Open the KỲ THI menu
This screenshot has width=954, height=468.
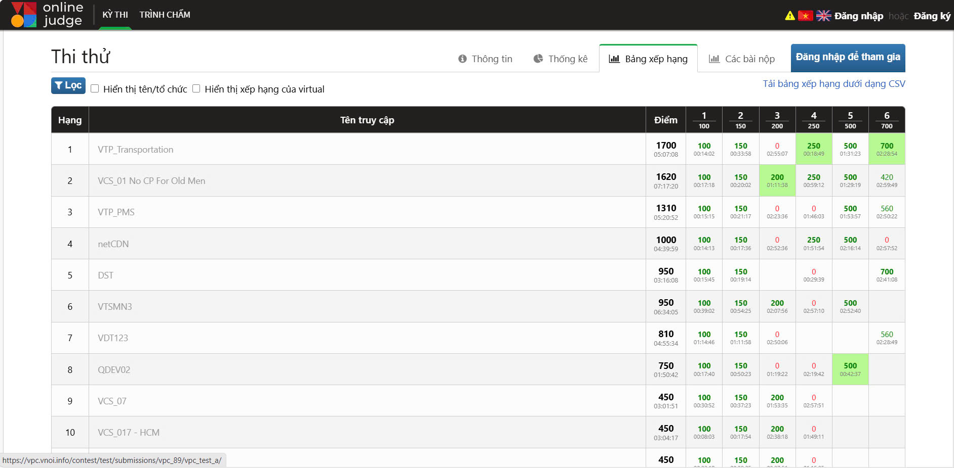click(115, 15)
